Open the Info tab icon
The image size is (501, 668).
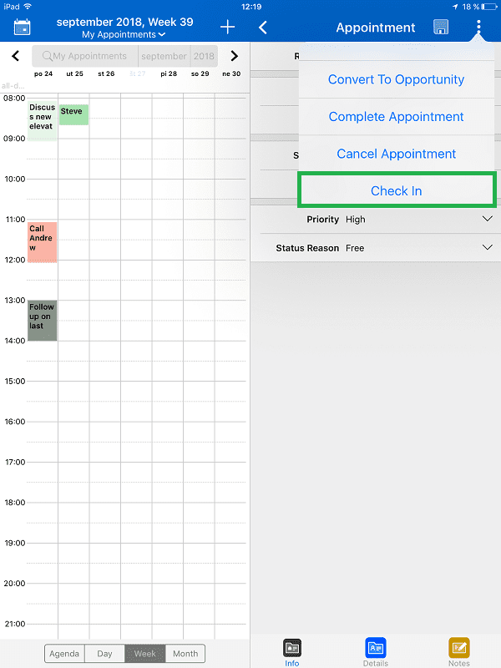291,648
